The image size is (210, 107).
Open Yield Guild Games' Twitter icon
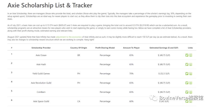pos(187,74)
